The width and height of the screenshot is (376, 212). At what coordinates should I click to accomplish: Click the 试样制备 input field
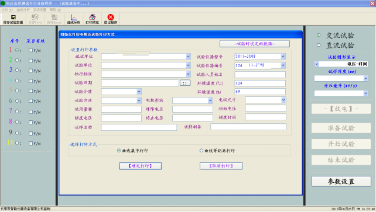tap(248, 127)
